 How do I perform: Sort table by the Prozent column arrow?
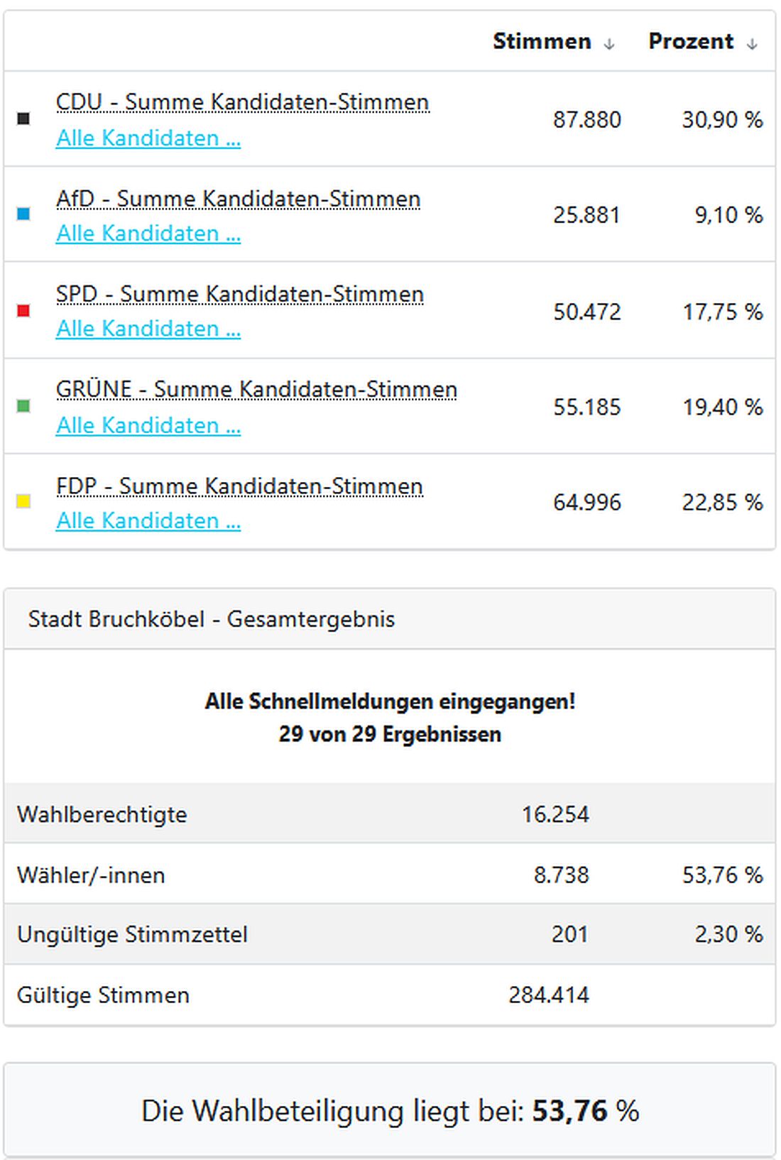point(751,43)
